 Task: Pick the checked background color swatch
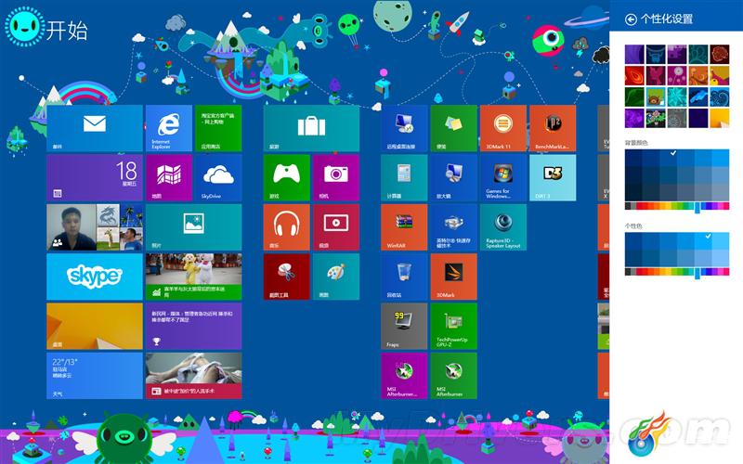point(668,158)
